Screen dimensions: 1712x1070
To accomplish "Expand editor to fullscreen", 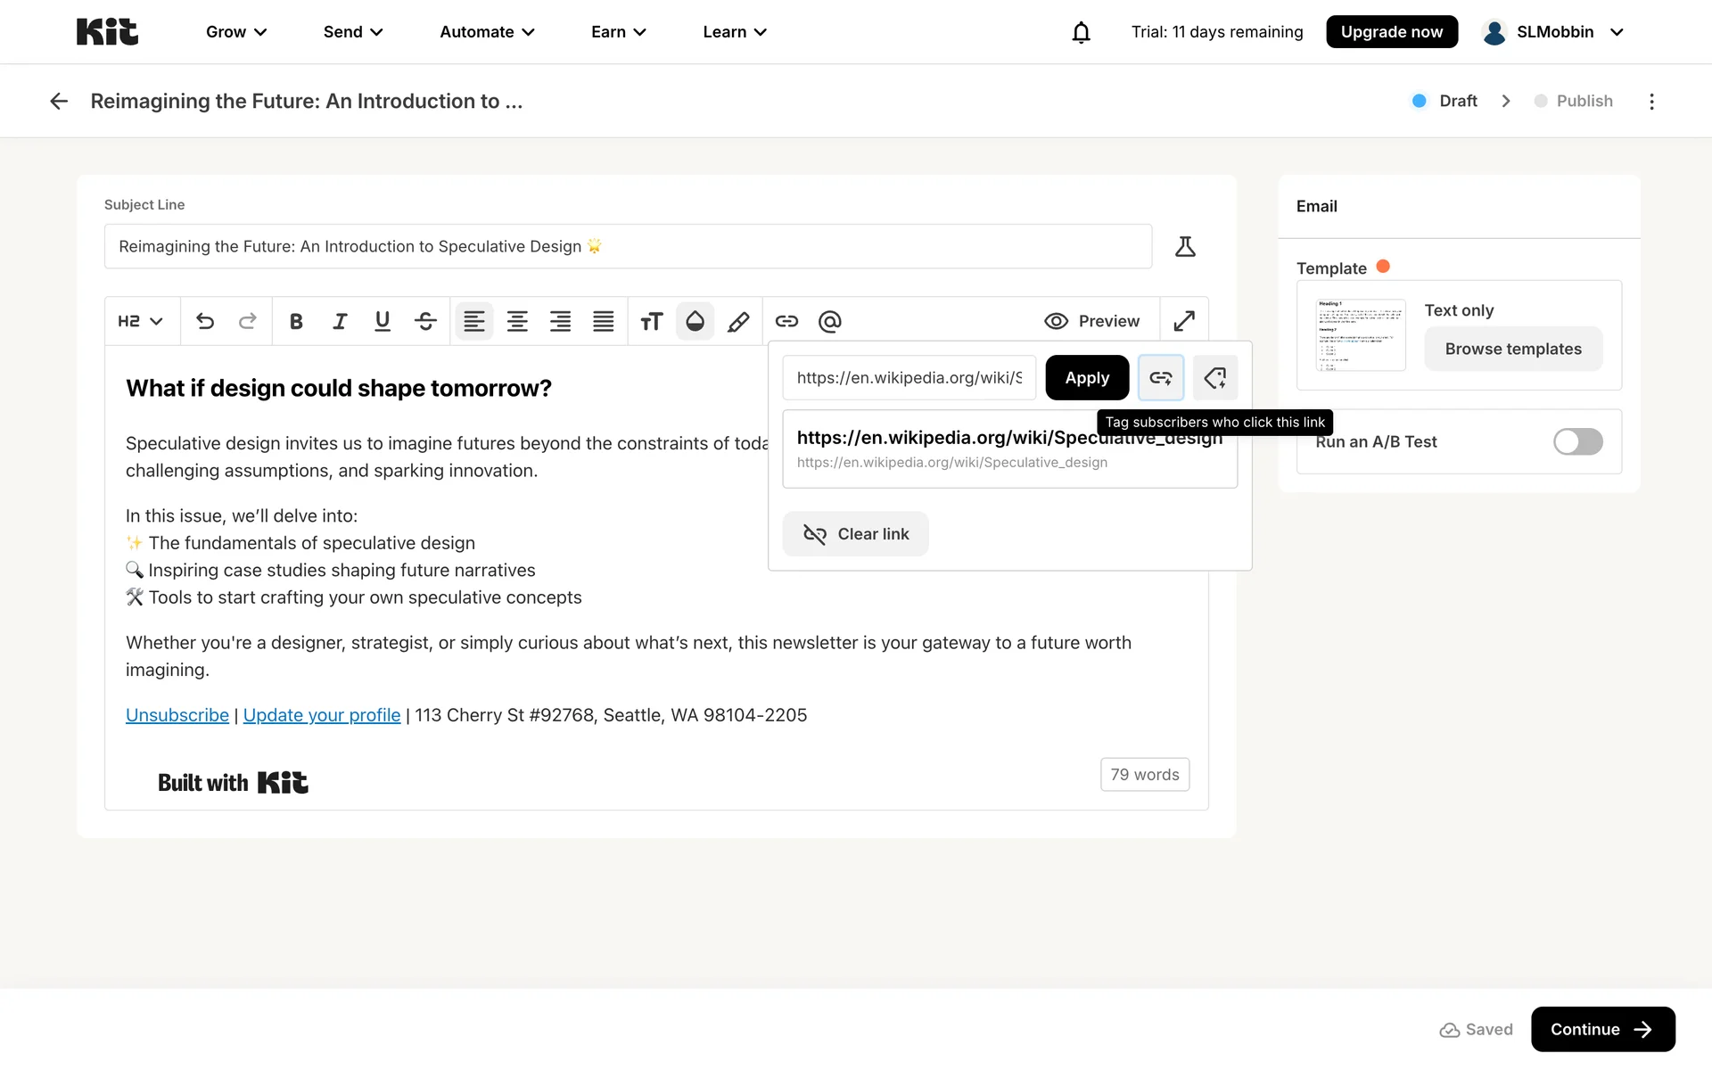I will tap(1184, 321).
